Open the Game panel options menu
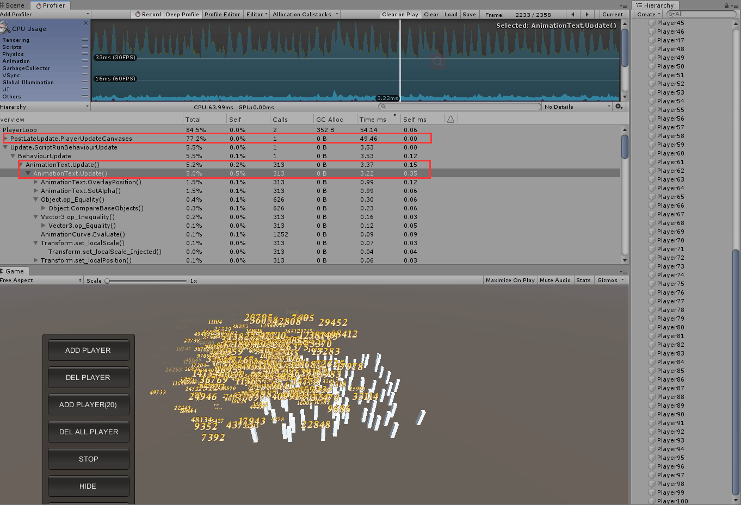 [623, 271]
